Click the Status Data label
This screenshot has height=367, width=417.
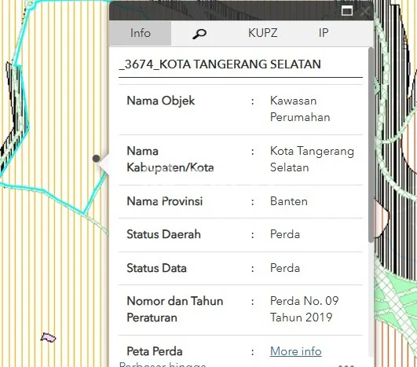tap(156, 268)
